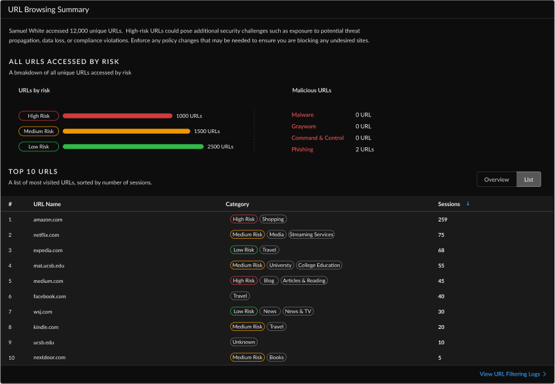555x384 pixels.
Task: Select the Low Risk badge in URLs by risk
Action: point(38,147)
